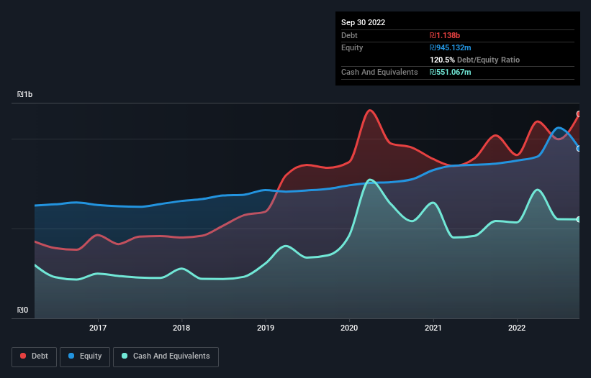Click the Sep 30 2022 tooltip header
The image size is (591, 378).
coord(364,22)
